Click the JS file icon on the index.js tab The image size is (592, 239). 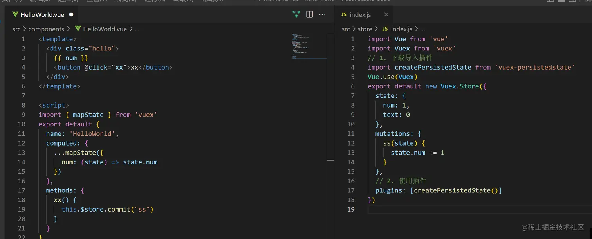click(x=344, y=14)
